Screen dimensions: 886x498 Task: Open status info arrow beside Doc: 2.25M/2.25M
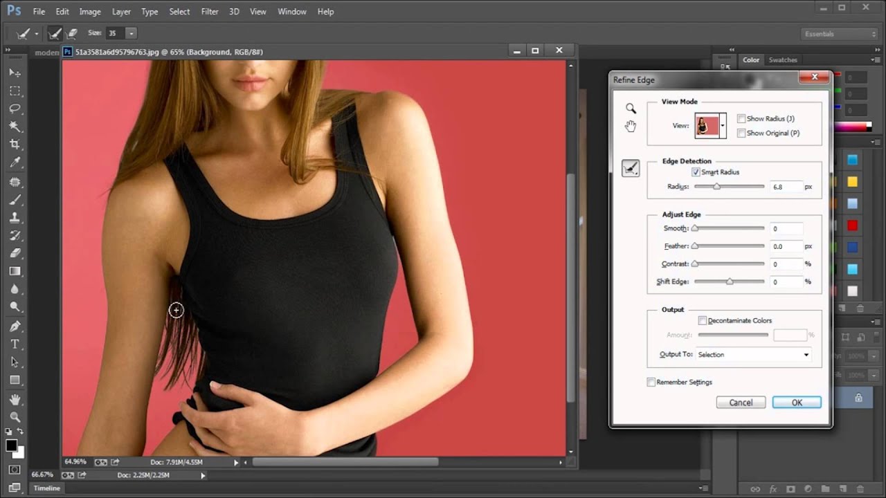click(203, 476)
